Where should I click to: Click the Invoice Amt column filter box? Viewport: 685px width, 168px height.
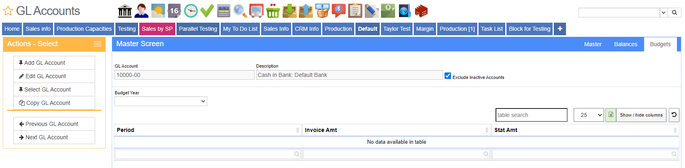point(396,154)
